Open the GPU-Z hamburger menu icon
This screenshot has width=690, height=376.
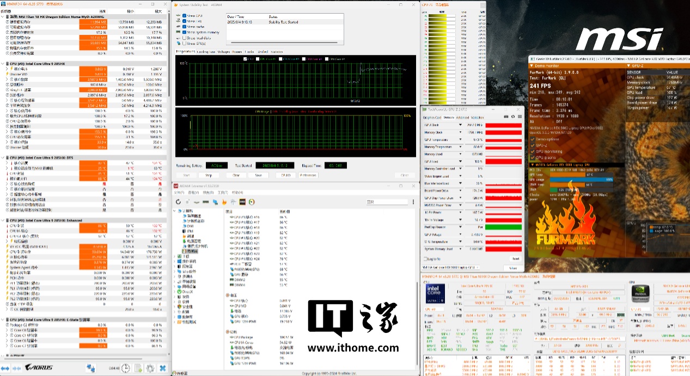pyautogui.click(x=519, y=117)
